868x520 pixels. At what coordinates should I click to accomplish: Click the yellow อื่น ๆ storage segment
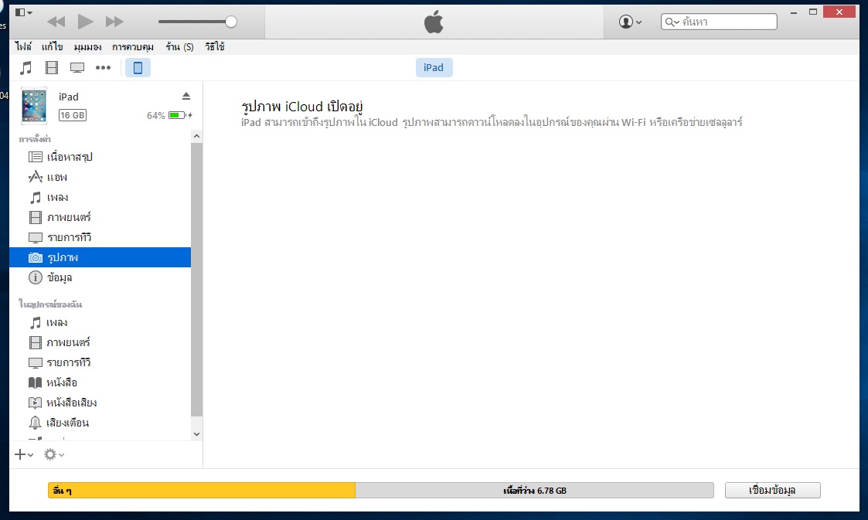[202, 490]
